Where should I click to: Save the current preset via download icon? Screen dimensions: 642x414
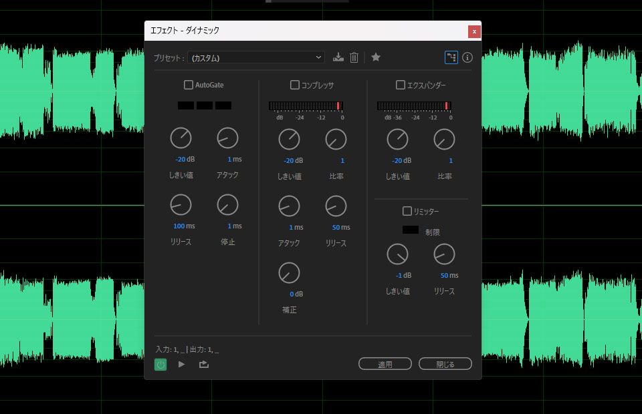point(338,57)
